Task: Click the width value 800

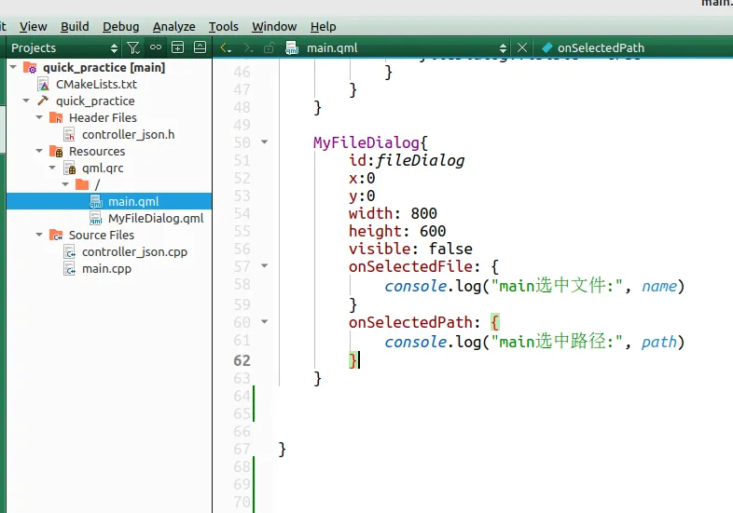Action: pos(423,214)
